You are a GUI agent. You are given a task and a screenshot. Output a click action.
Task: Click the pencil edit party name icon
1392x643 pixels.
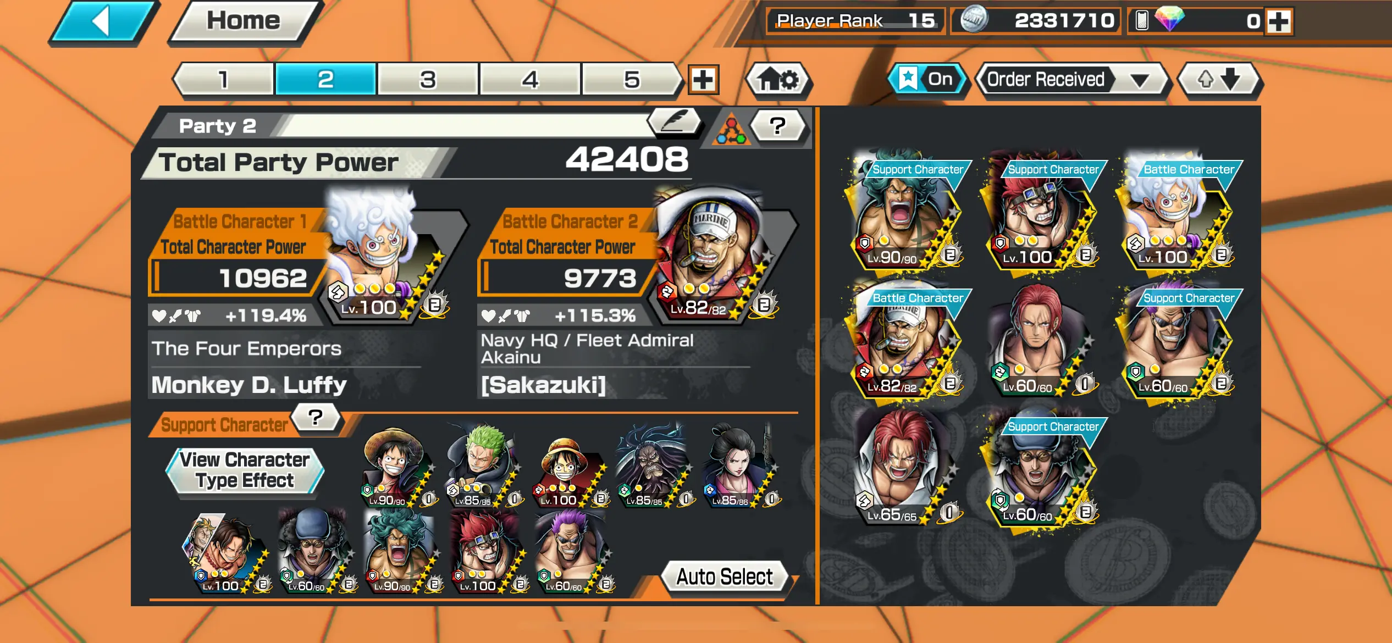tap(675, 120)
